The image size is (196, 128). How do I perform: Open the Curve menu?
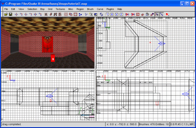pos(100,9)
